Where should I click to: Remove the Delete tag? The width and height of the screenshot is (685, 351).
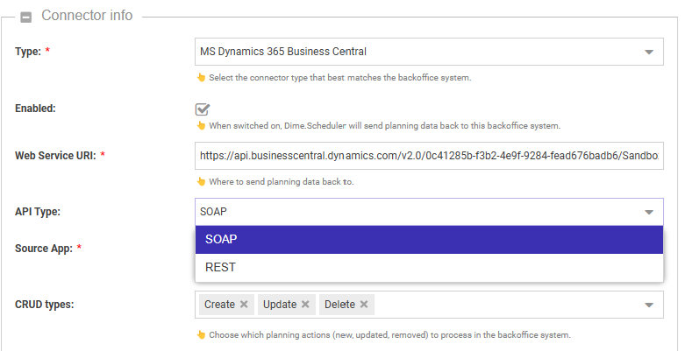point(363,305)
